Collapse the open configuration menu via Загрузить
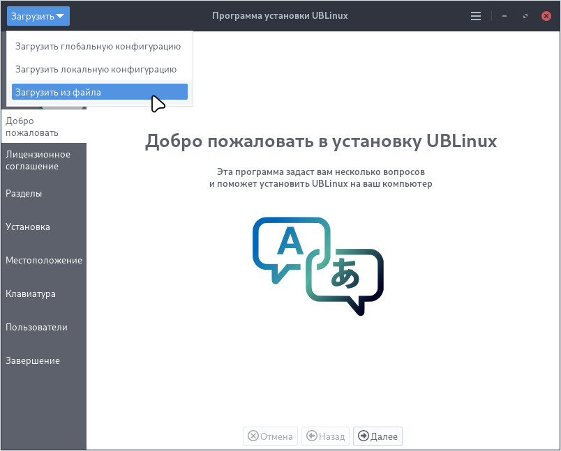The image size is (561, 451). tap(38, 15)
